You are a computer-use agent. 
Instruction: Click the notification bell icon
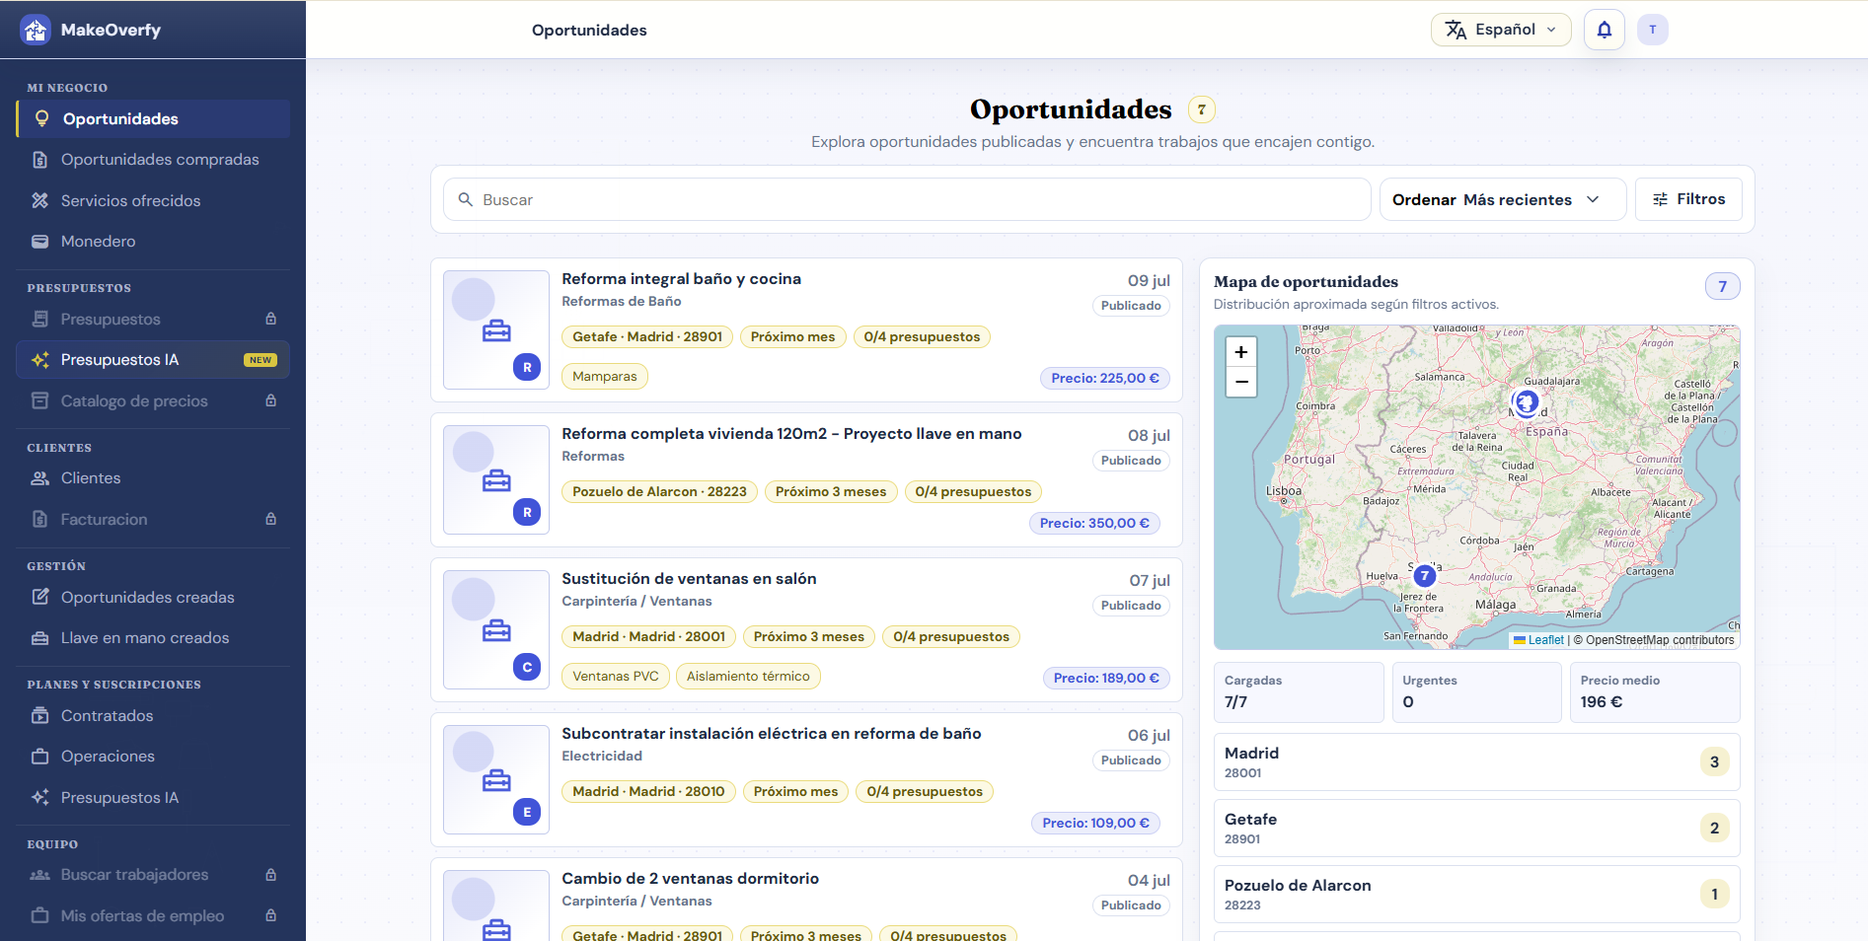pyautogui.click(x=1604, y=30)
